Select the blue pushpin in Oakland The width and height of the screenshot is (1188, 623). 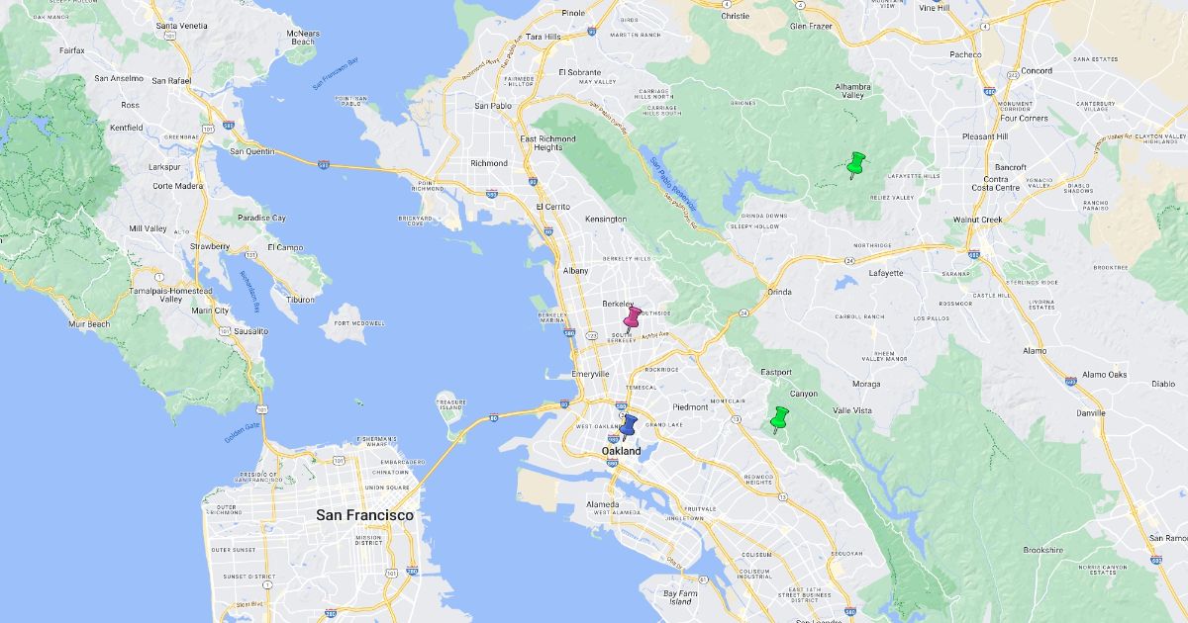628,427
